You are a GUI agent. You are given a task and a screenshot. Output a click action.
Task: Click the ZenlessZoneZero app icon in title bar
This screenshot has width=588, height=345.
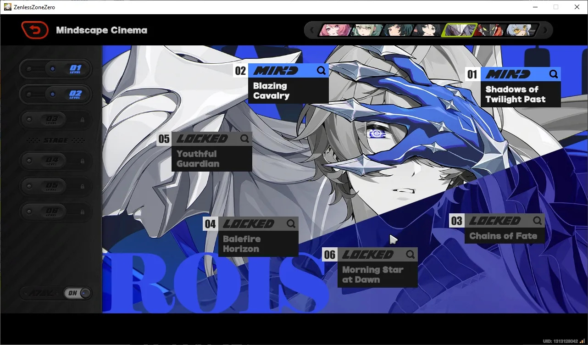coord(8,7)
